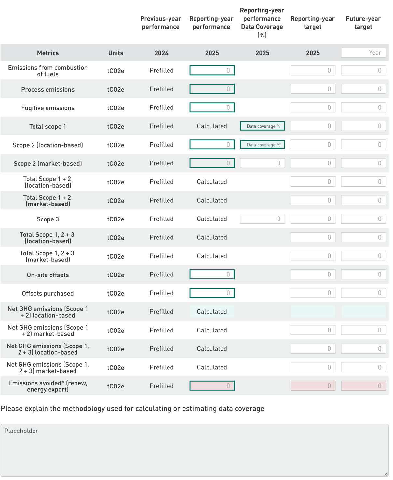Click the methodology explanation text area

[x=195, y=450]
